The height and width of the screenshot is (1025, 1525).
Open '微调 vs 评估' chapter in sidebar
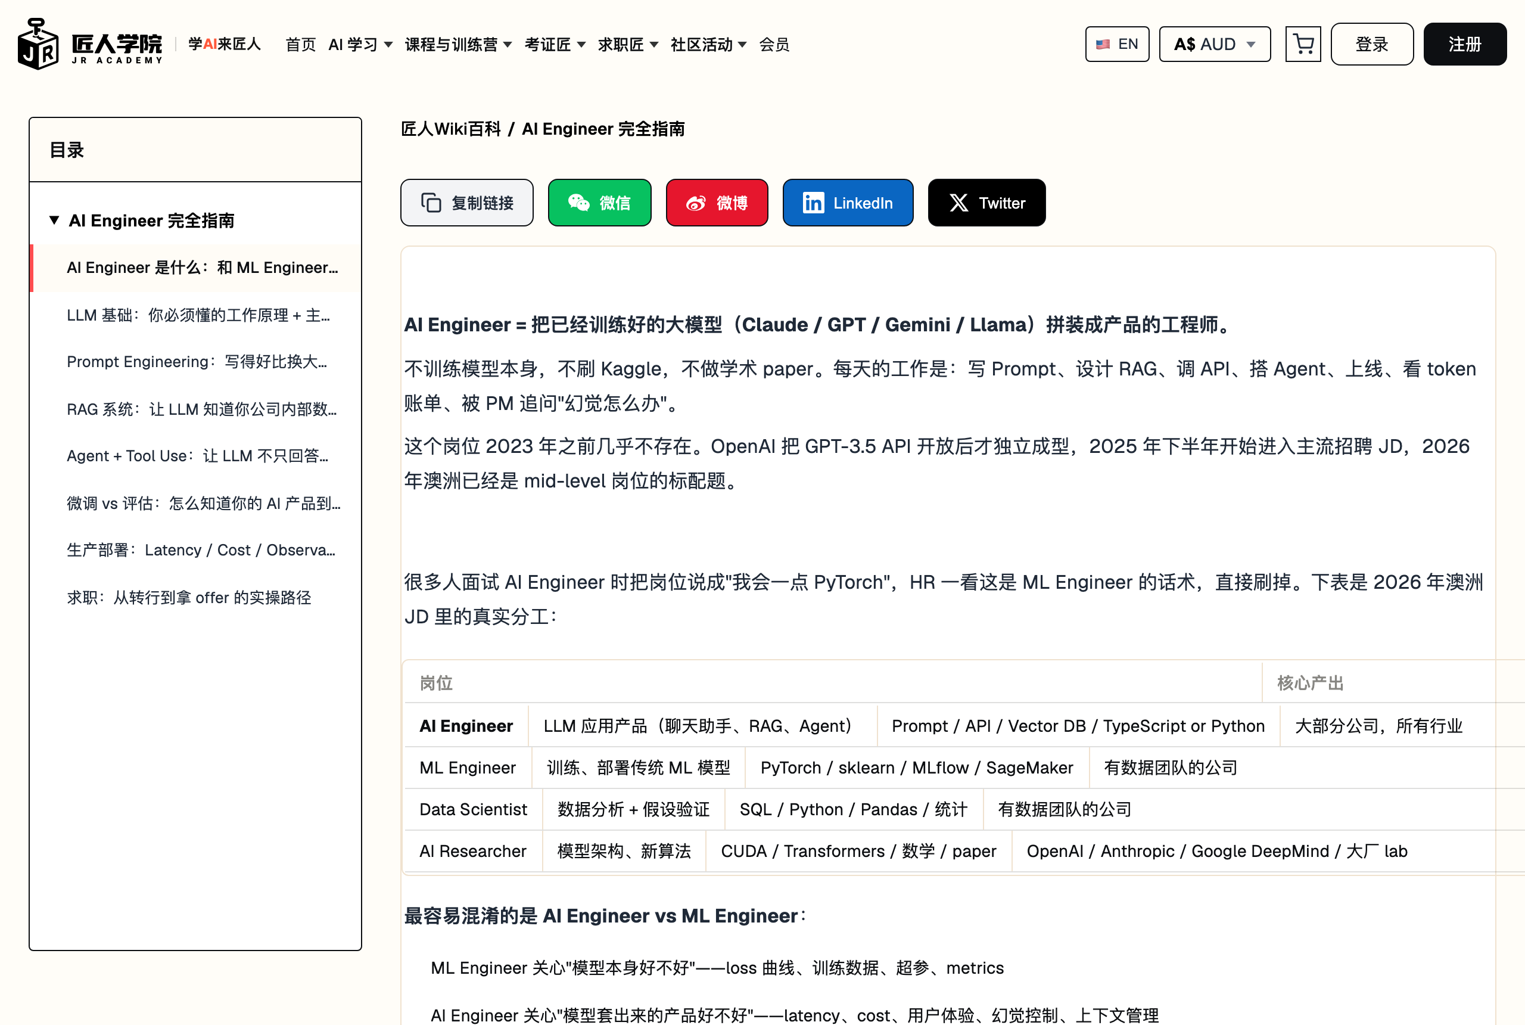196,504
